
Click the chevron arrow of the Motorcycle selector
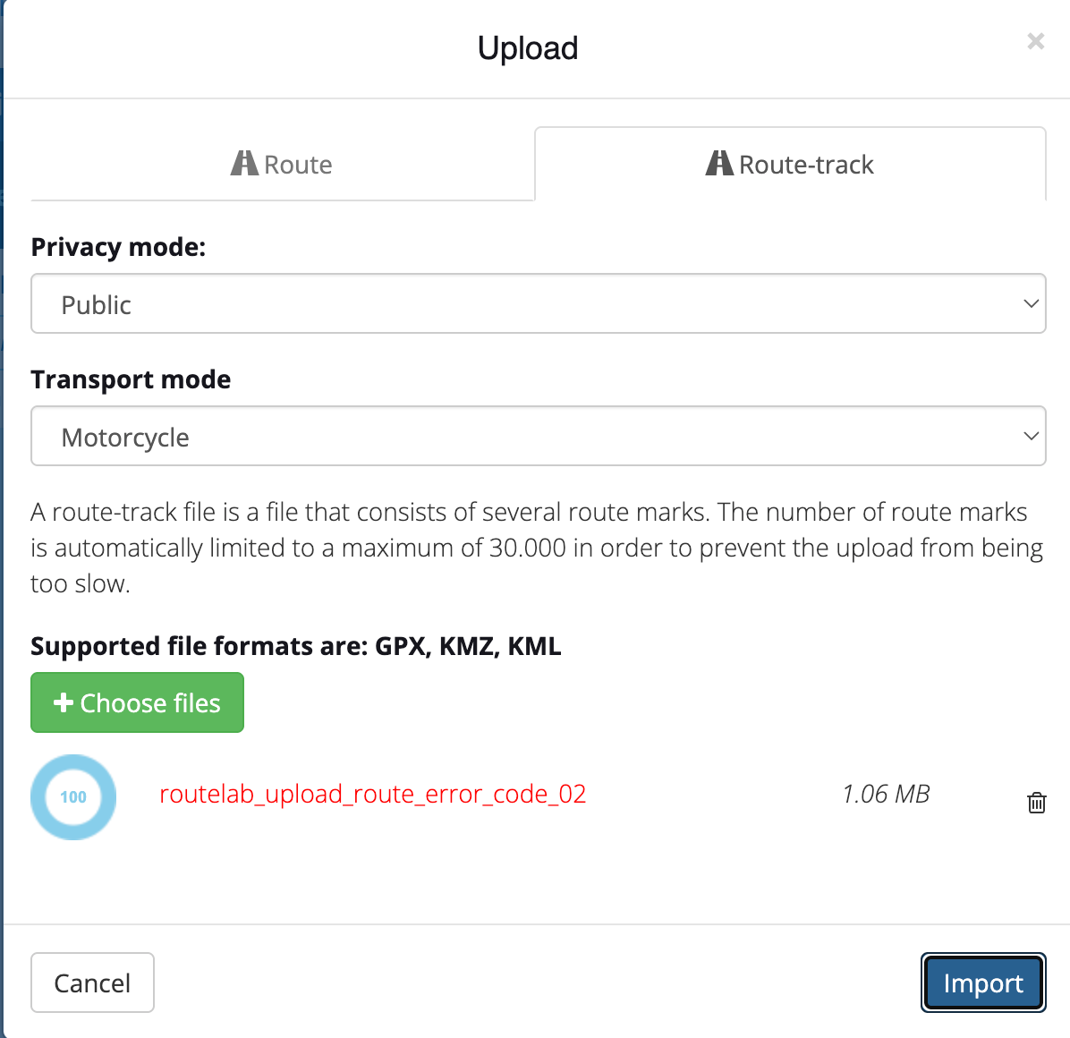tap(1031, 437)
